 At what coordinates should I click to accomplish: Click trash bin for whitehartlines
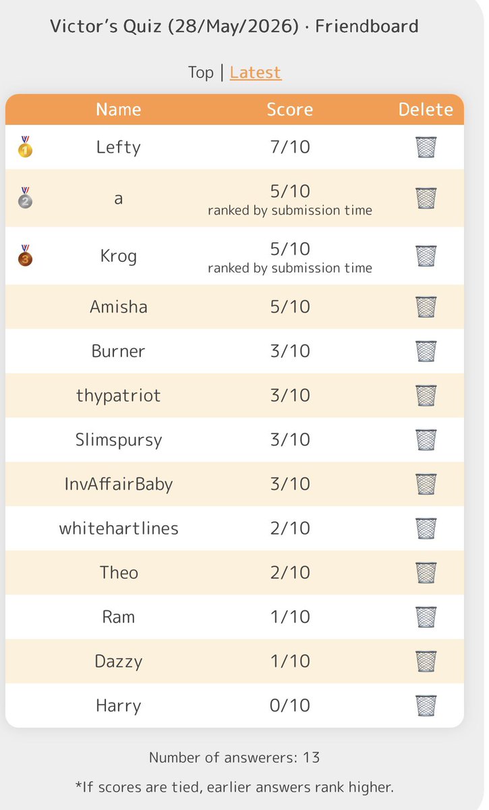click(x=426, y=528)
